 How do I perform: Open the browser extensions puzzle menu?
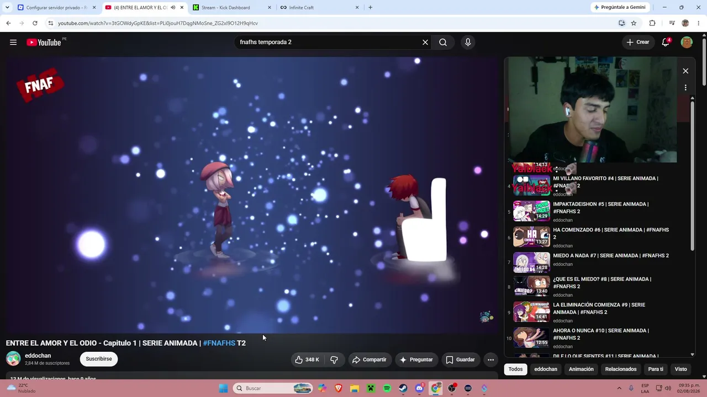652,23
